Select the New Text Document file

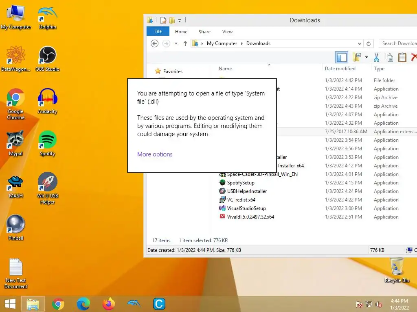pyautogui.click(x=16, y=273)
